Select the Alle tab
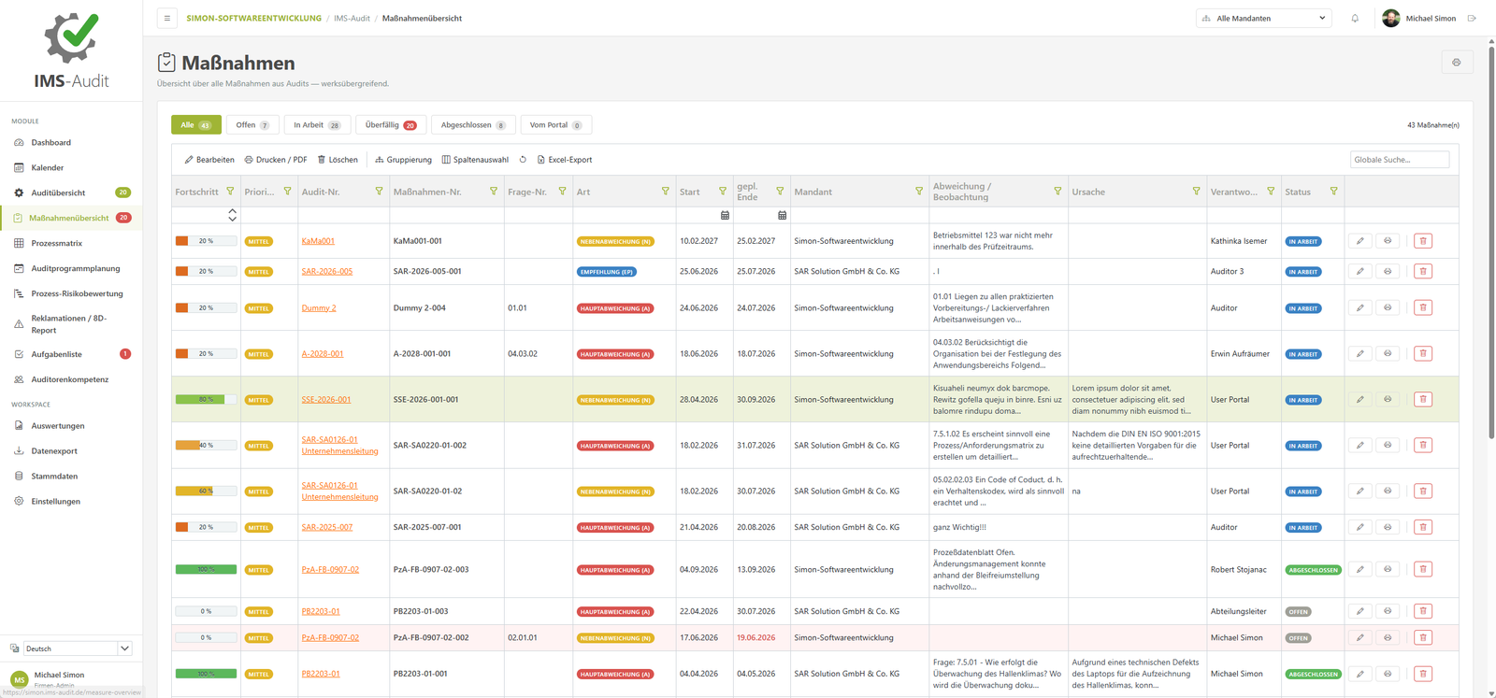 [196, 125]
